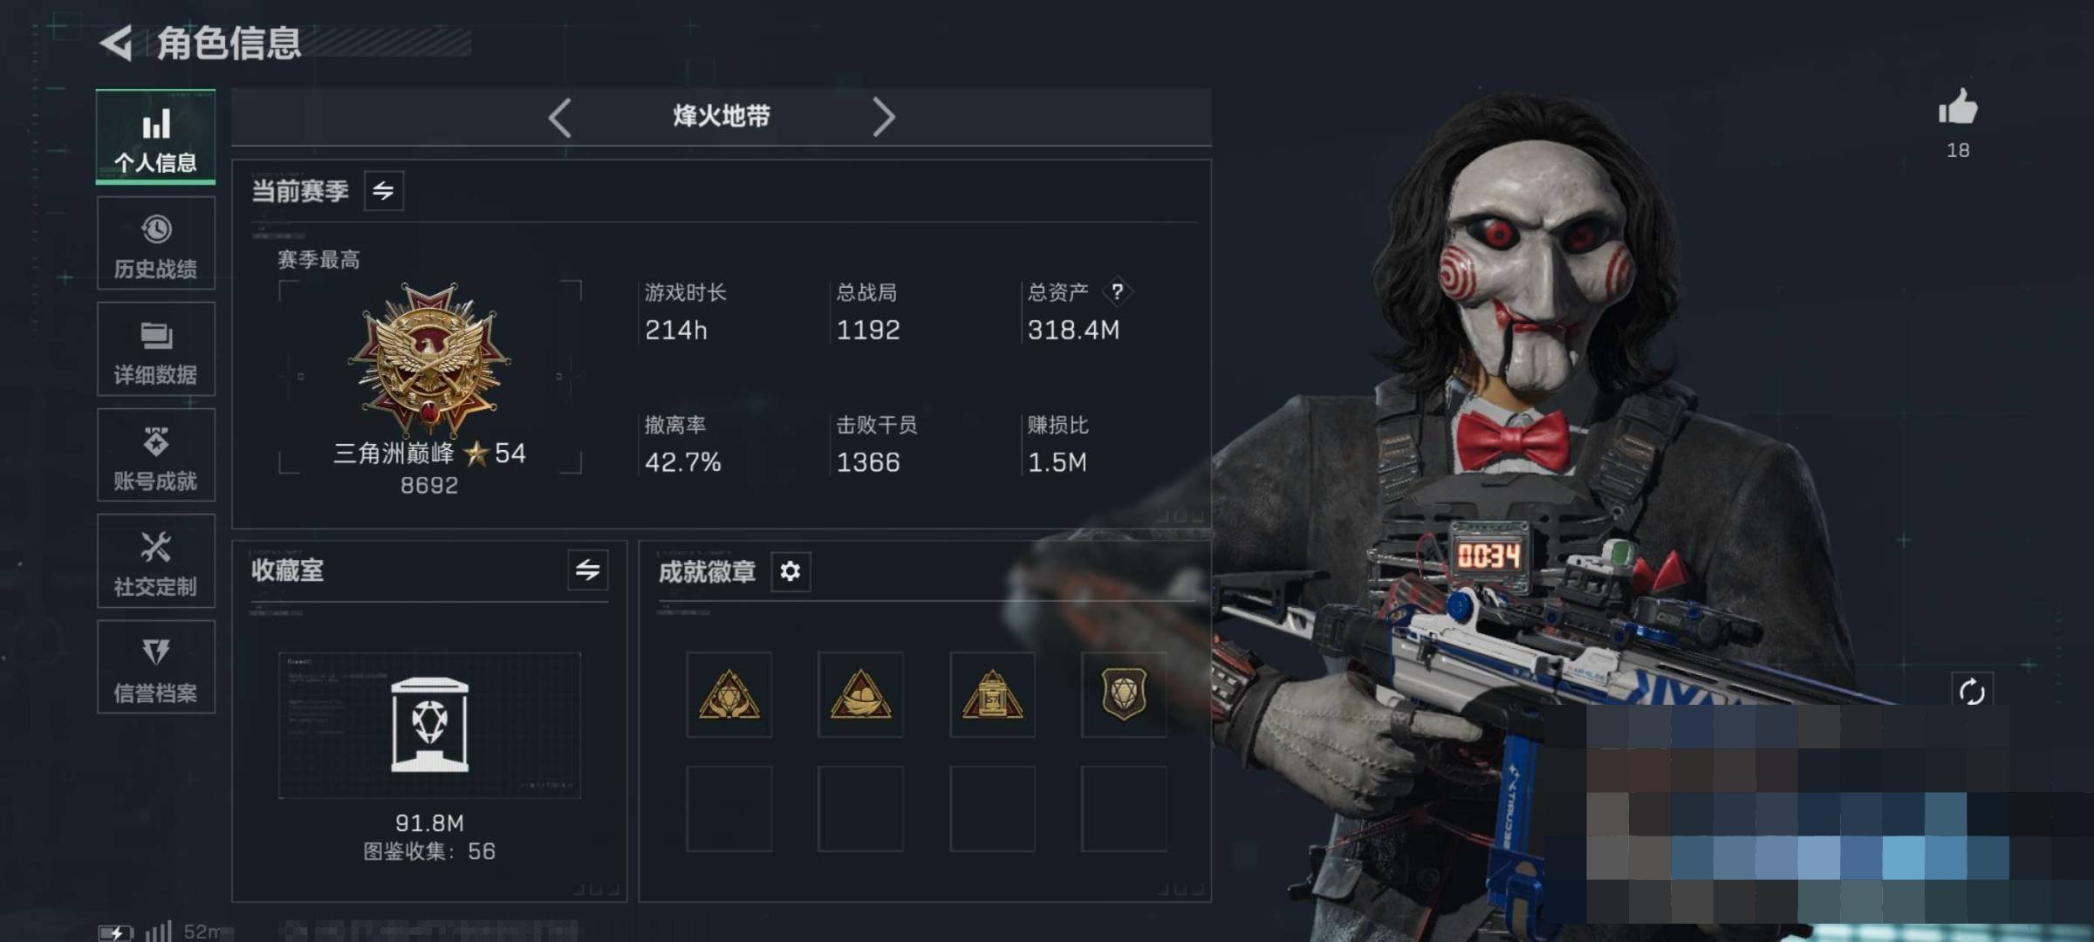Select the hexagon shield achievement badge
The image size is (2094, 942).
tap(1124, 694)
